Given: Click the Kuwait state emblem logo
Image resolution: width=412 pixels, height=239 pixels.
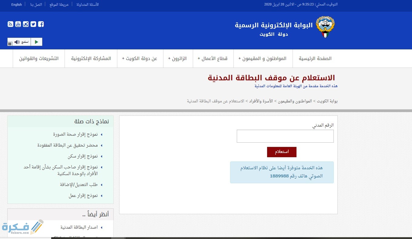Looking at the screenshot, I should pyautogui.click(x=325, y=27).
